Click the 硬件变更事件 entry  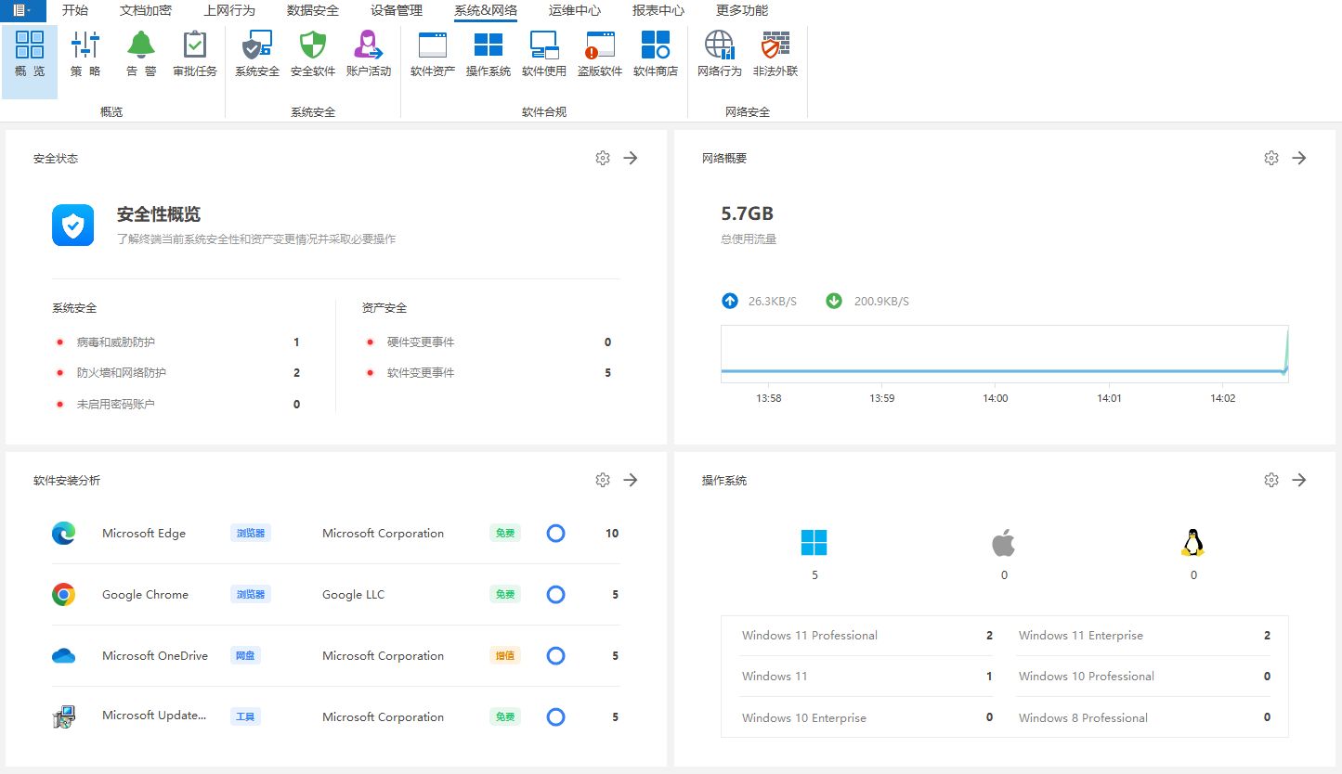421,342
